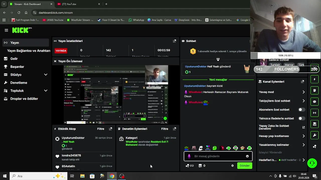The height and width of the screenshot is (180, 321).
Task: Pop out the Denetim Eylemleri panel
Action: tap(175, 129)
